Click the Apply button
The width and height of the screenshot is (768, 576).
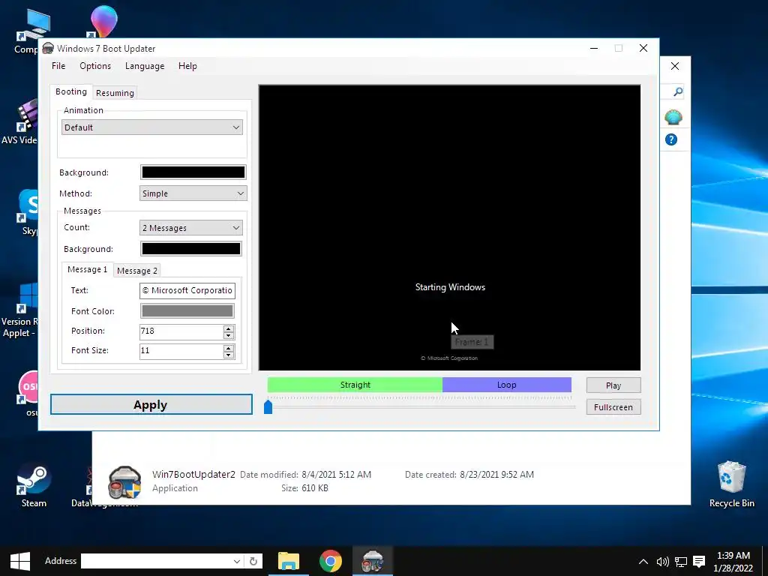pyautogui.click(x=151, y=404)
